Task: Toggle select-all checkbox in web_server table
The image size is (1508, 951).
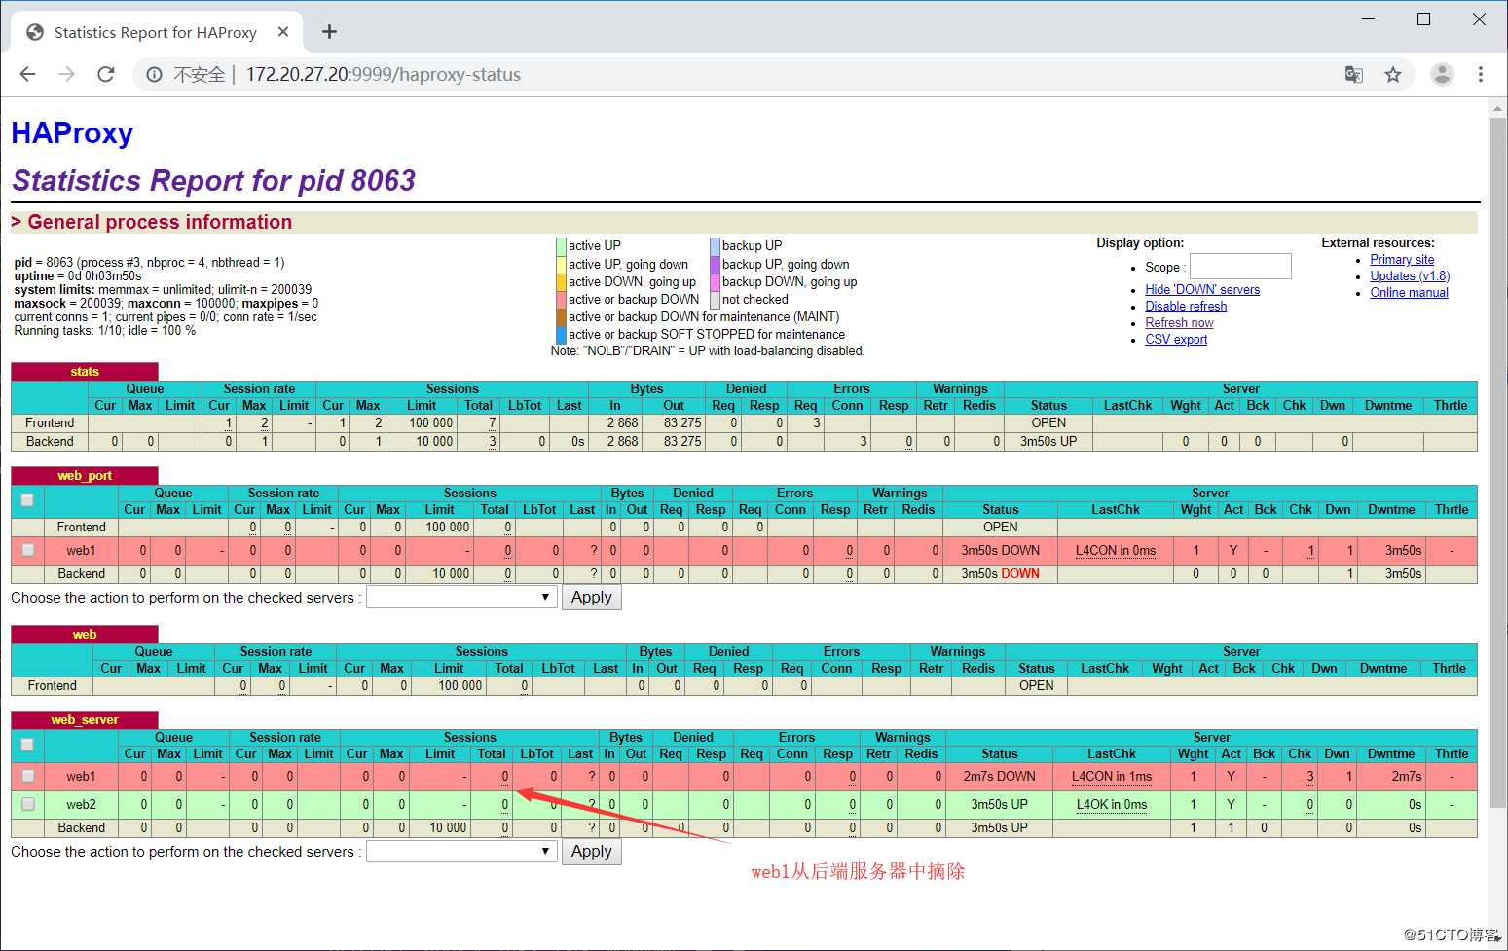Action: [x=27, y=745]
